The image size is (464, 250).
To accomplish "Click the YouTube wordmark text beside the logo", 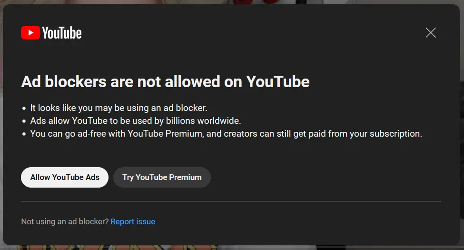I will pos(62,33).
